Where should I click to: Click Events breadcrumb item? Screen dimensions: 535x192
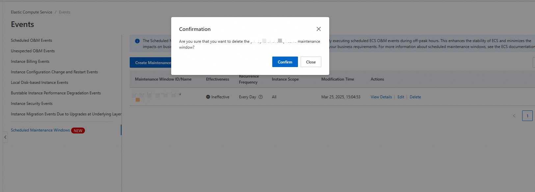(65, 12)
